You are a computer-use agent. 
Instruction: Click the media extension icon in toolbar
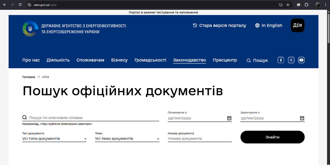click(x=299, y=5)
